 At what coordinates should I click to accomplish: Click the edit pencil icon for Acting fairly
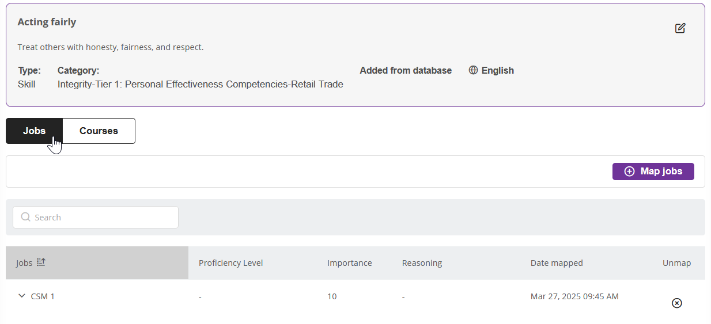click(x=680, y=28)
